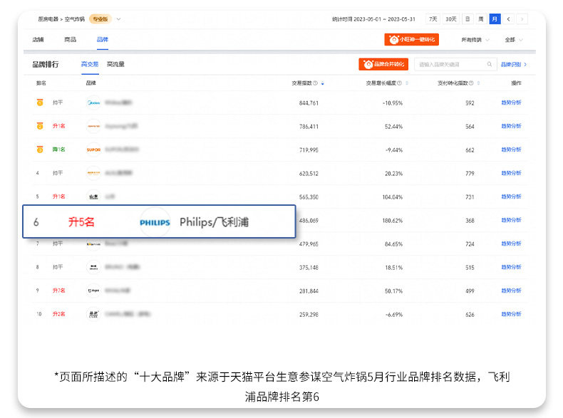Click the help icon next to 交易指数

click(x=315, y=83)
